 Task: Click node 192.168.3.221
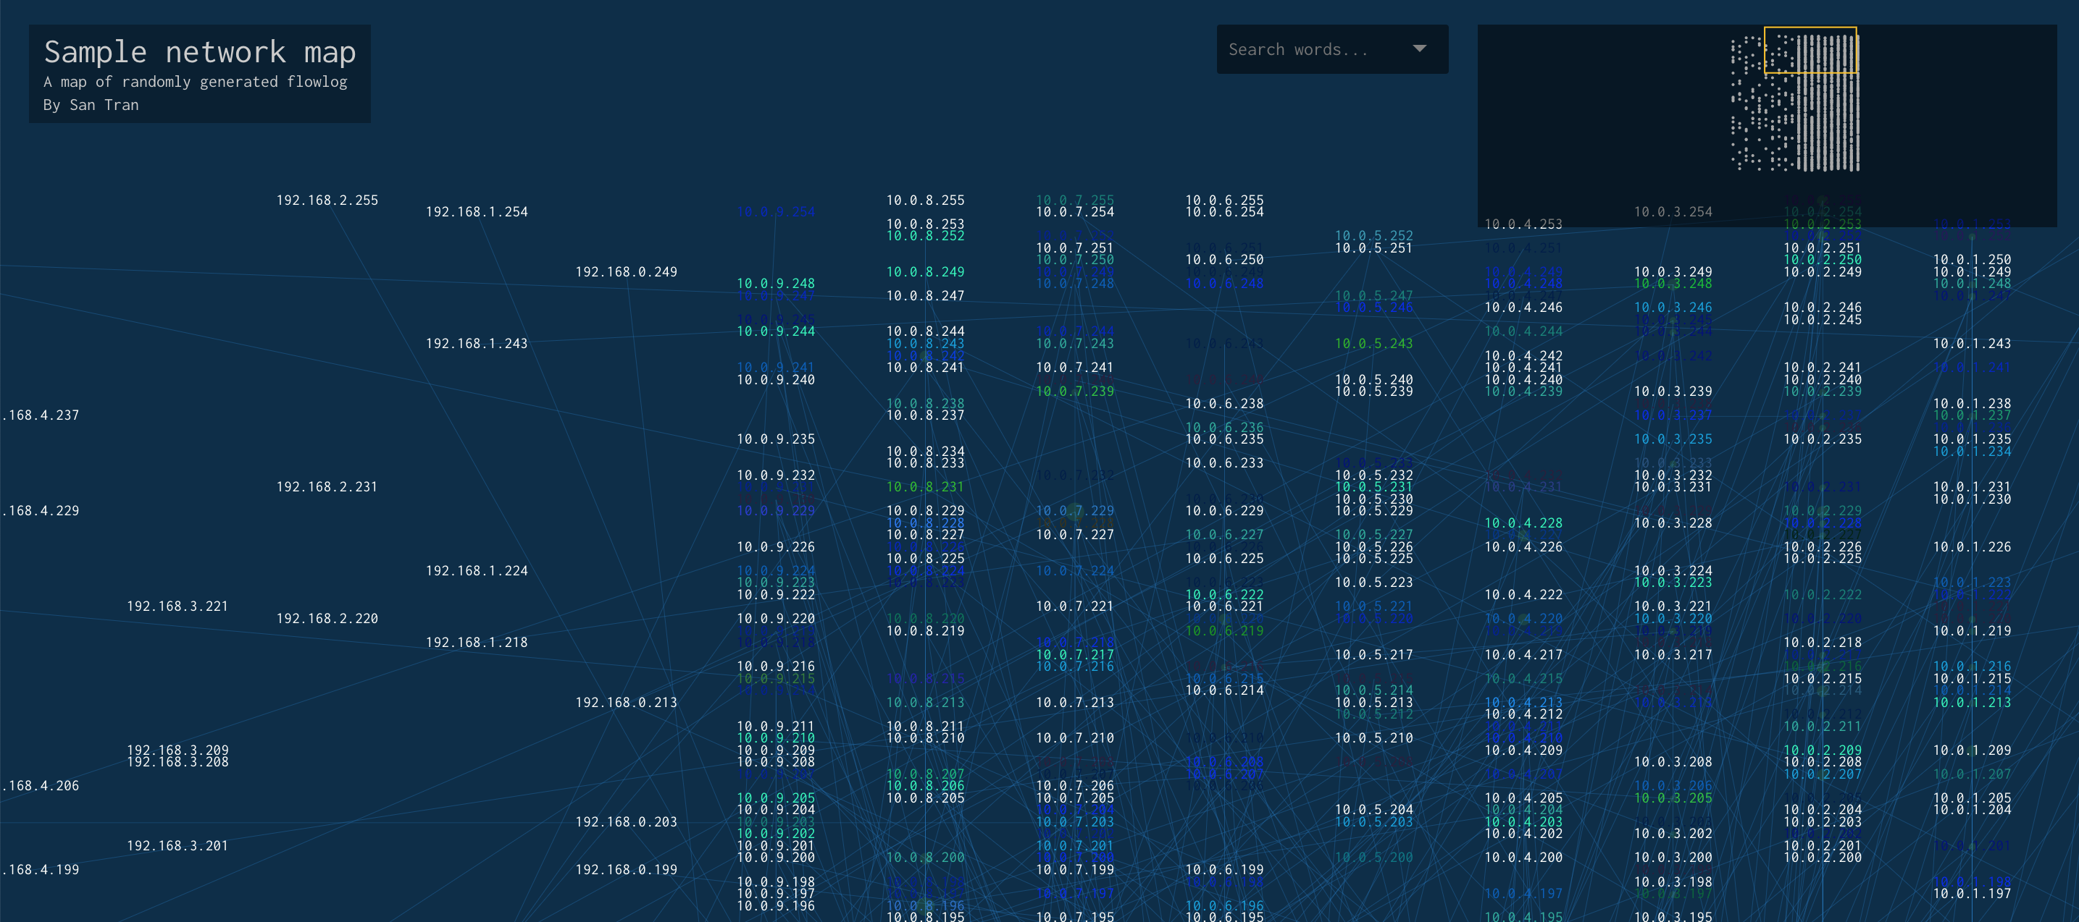(x=177, y=606)
